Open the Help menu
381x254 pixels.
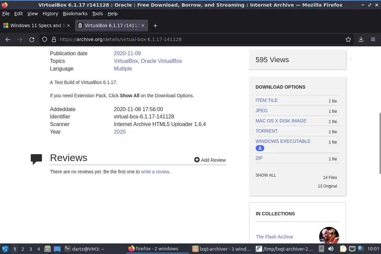click(112, 14)
